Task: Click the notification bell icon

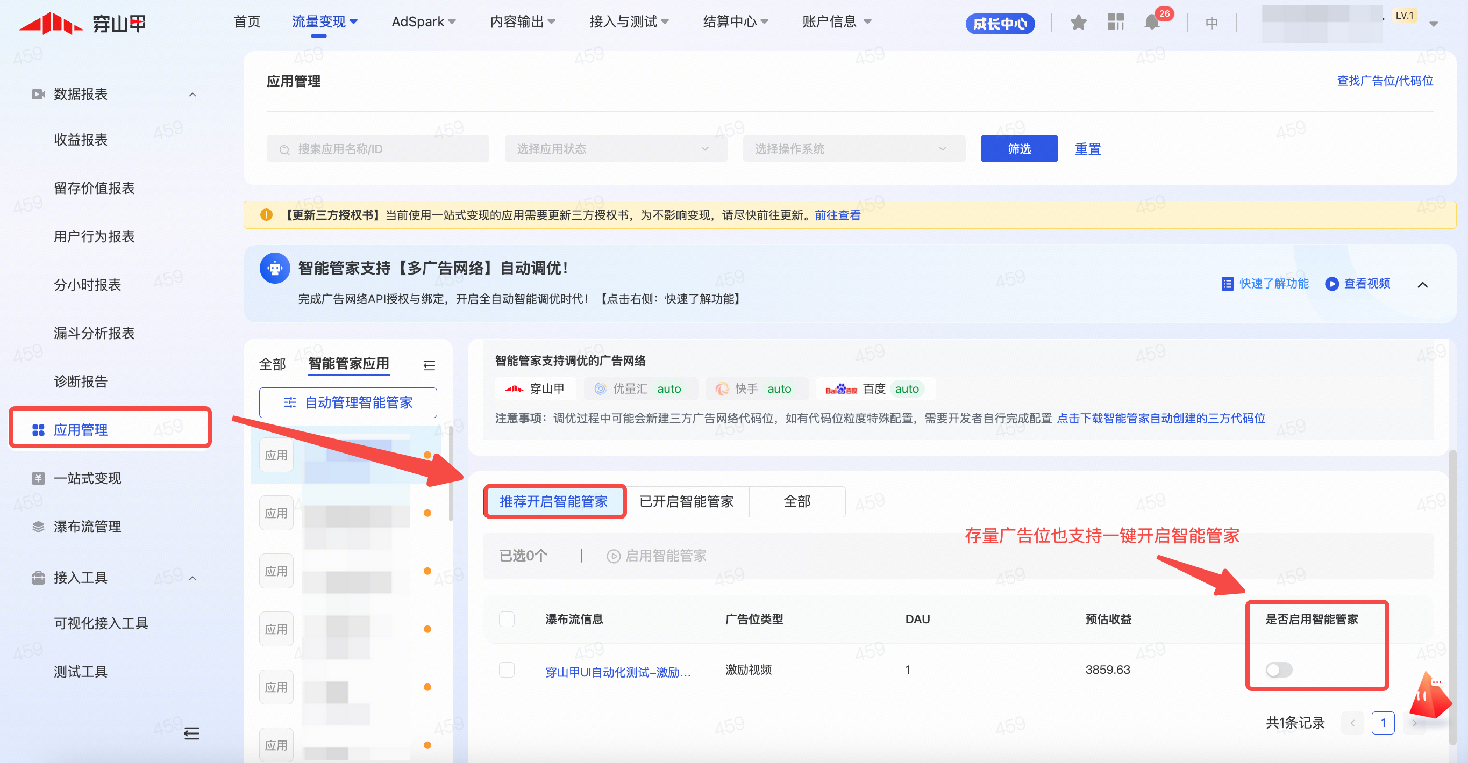Action: tap(1152, 23)
